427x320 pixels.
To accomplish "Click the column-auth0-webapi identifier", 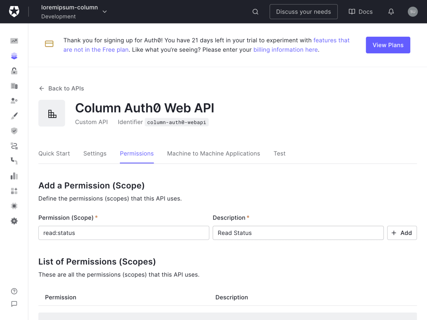I will tap(176, 122).
